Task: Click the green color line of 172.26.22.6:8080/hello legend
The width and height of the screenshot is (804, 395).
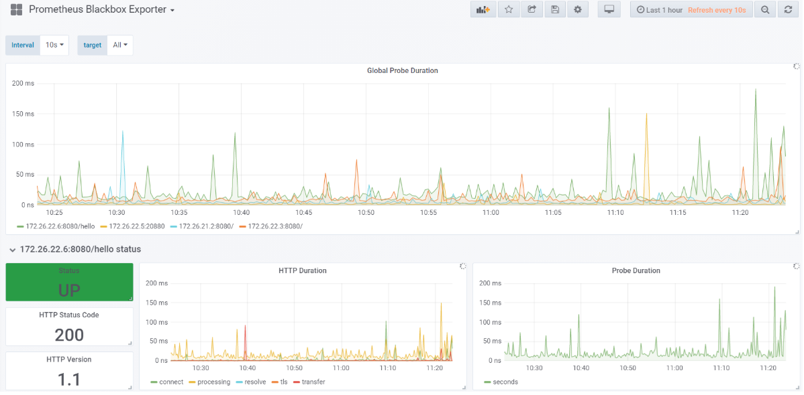Action: [20, 226]
